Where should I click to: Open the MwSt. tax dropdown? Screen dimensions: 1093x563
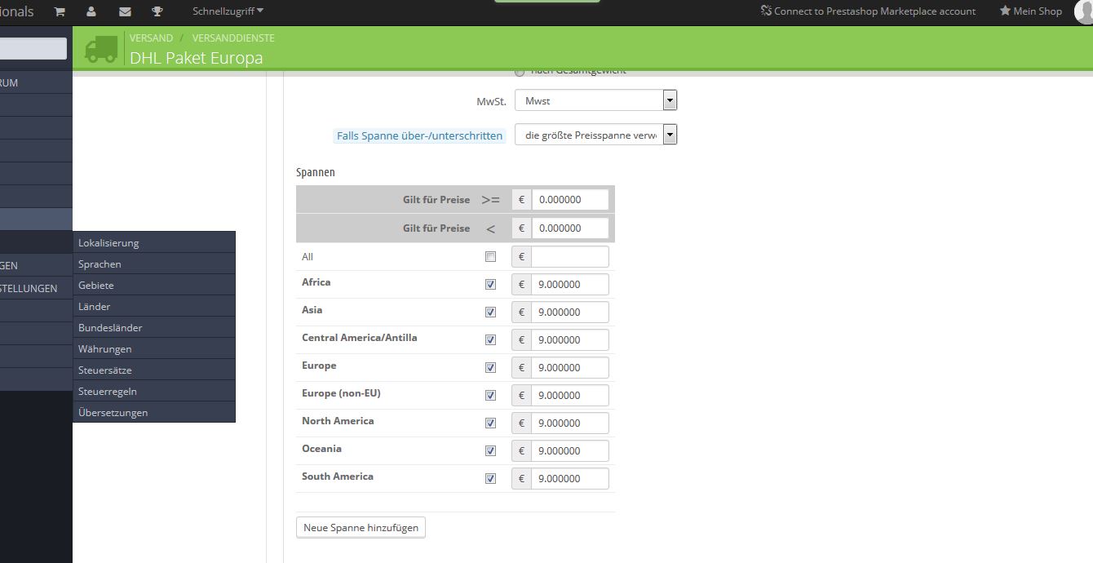point(596,100)
